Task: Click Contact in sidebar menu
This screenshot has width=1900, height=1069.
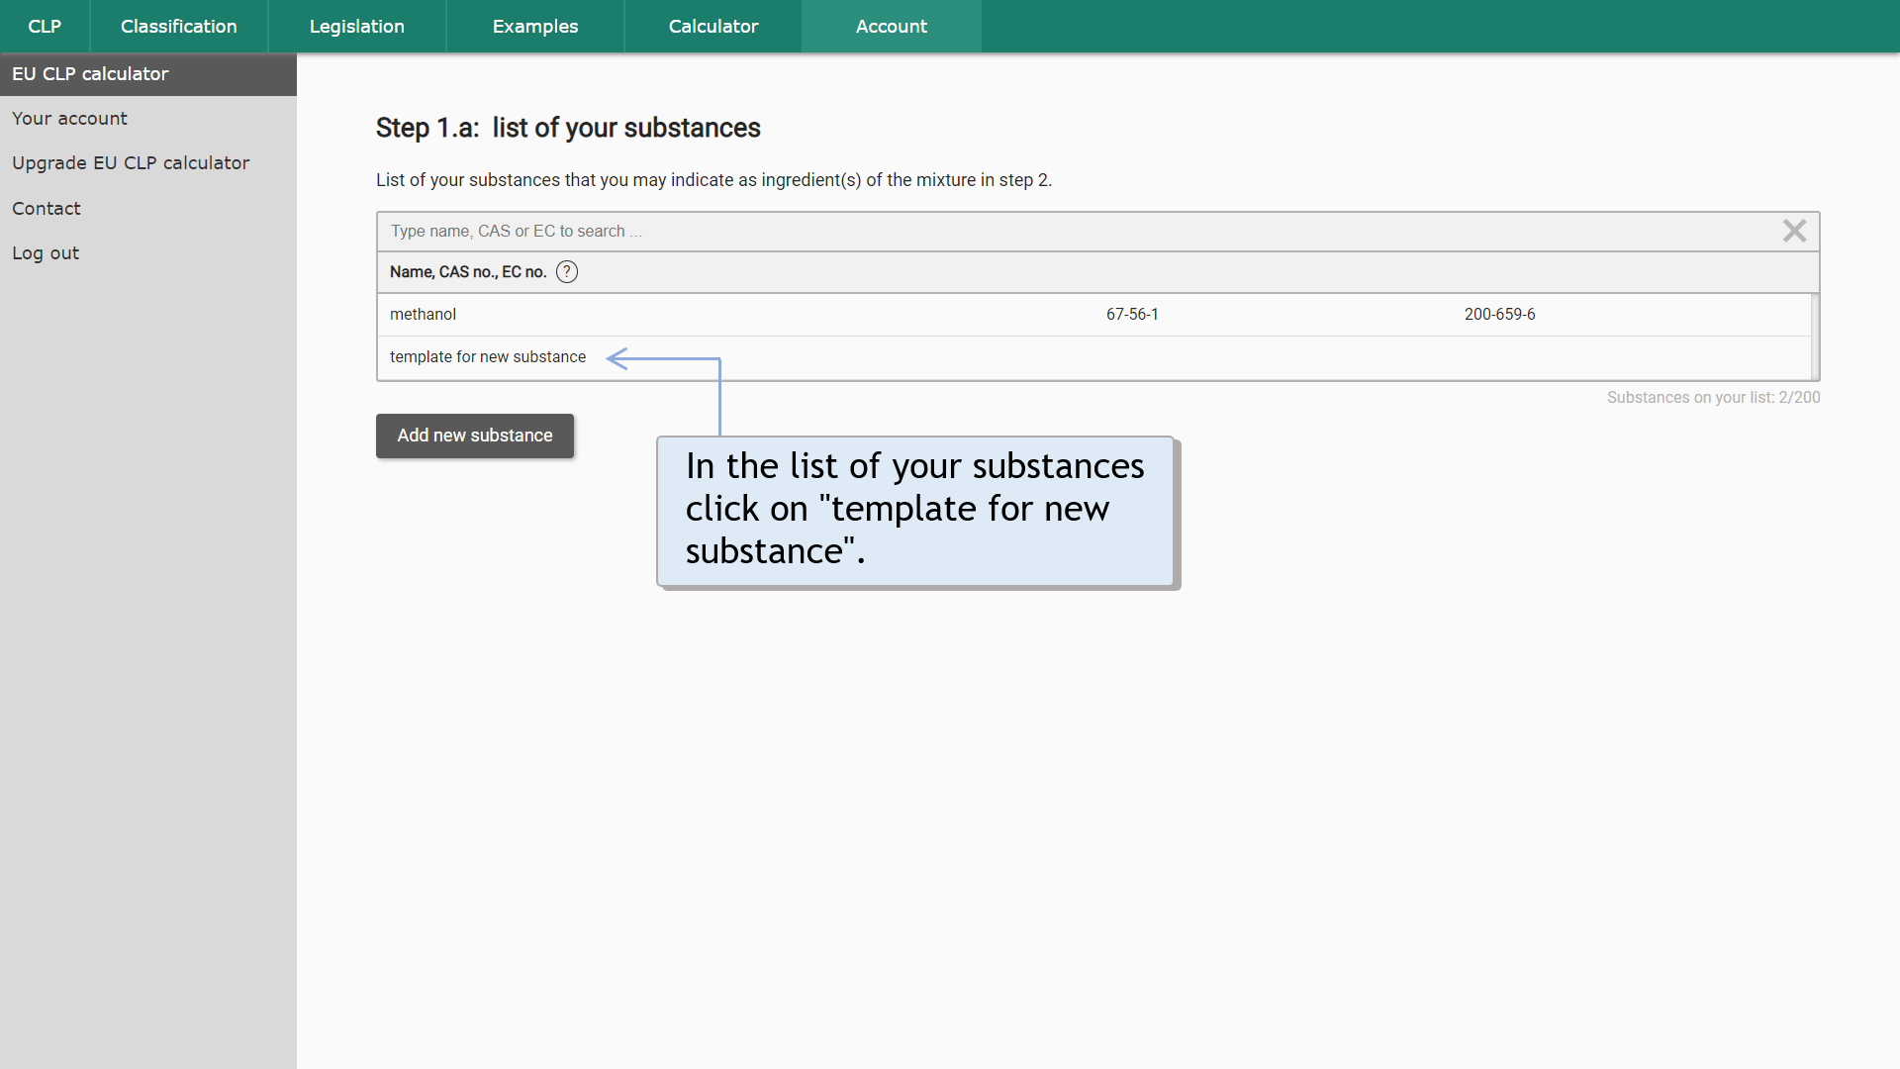Action: coord(46,208)
